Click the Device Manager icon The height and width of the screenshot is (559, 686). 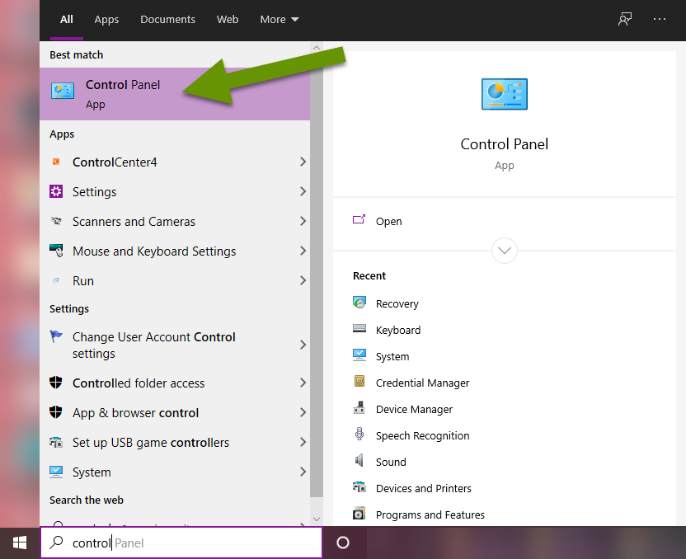click(x=359, y=407)
